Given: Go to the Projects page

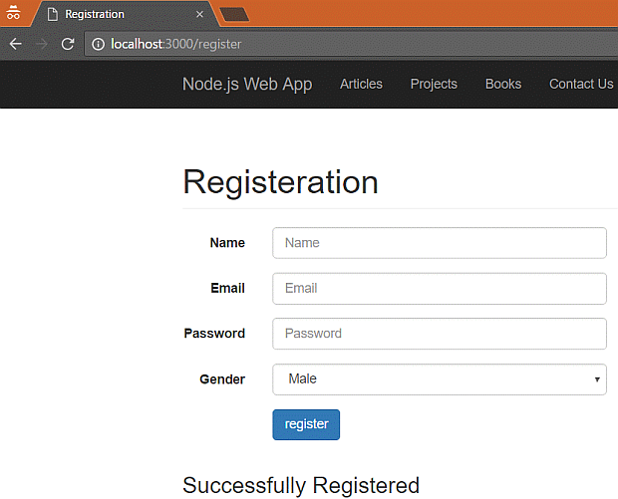Looking at the screenshot, I should [434, 85].
